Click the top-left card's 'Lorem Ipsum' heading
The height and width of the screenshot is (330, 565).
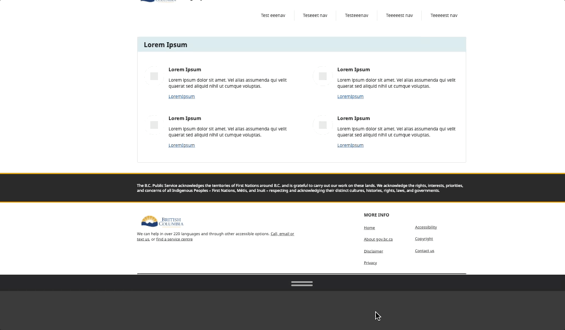click(185, 70)
